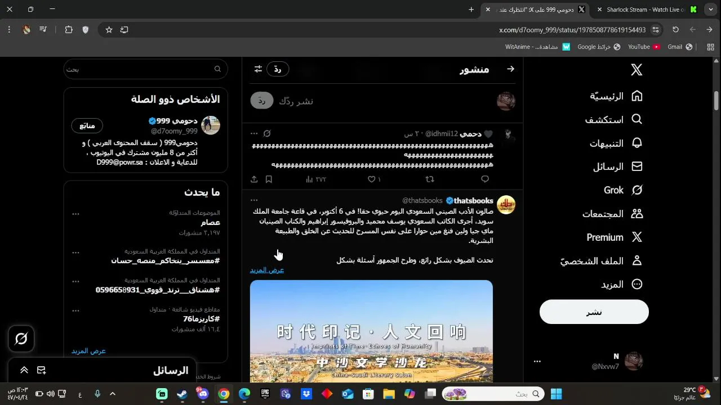Viewport: 721px width, 405px height.
Task: Open Gmail bookmark
Action: (x=680, y=47)
